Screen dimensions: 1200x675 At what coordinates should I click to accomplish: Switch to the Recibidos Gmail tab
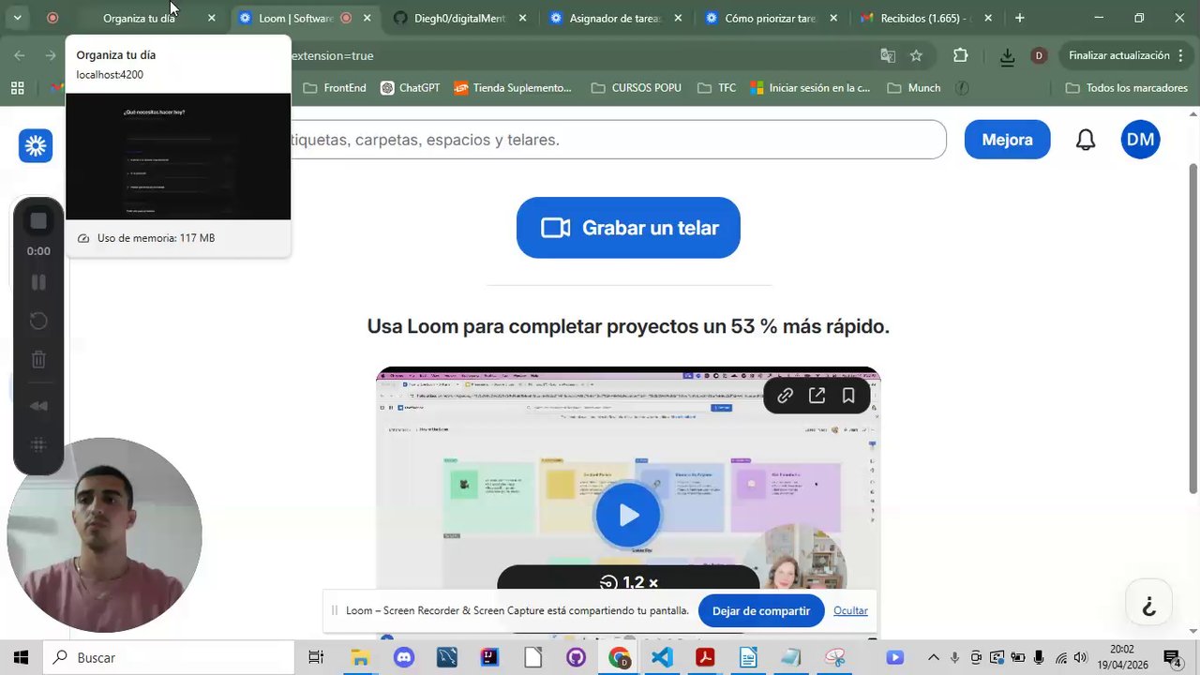click(x=924, y=18)
